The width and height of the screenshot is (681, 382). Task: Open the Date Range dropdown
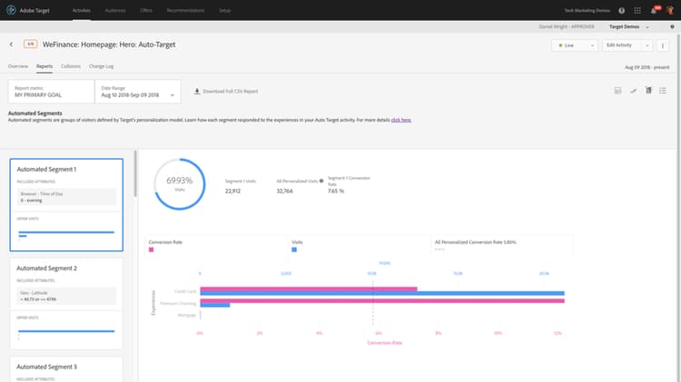click(x=138, y=91)
